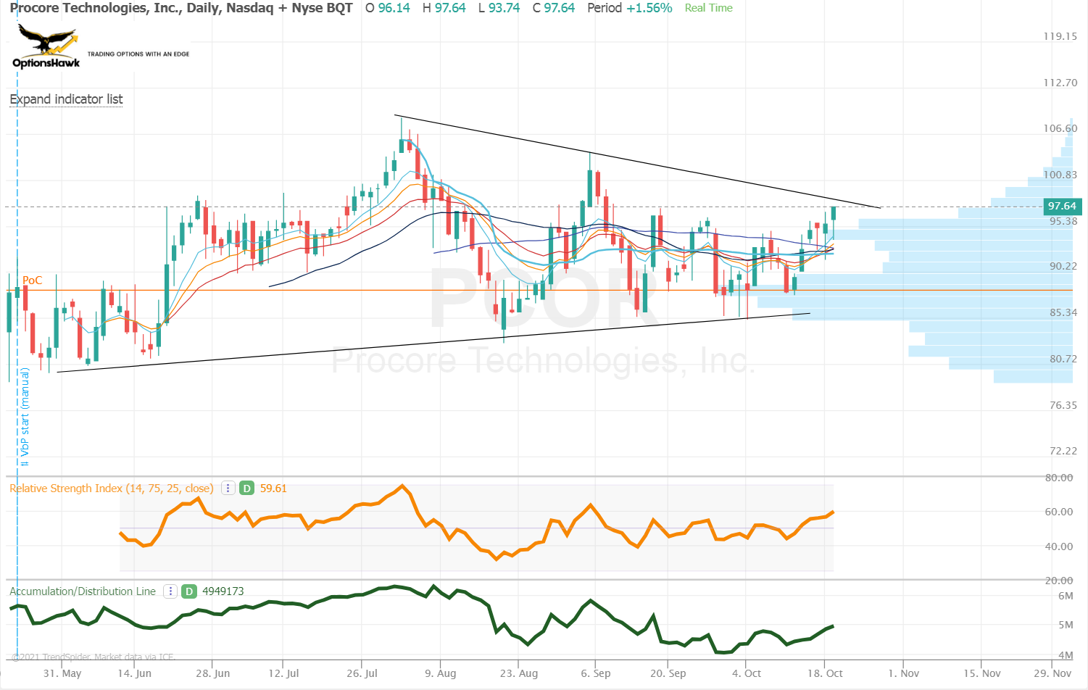This screenshot has width=1088, height=690.
Task: Click the 106.60 price axis label
Action: (x=1060, y=128)
